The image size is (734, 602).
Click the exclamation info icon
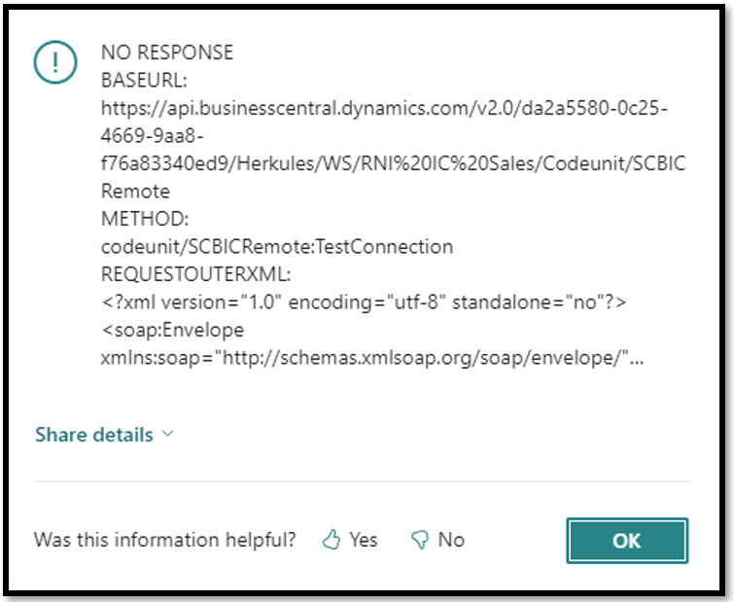click(55, 62)
